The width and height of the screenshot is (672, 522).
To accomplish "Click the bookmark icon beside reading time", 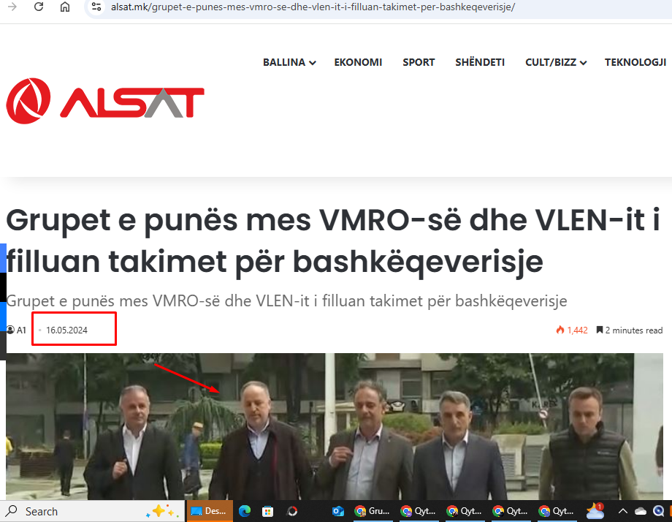I will click(600, 330).
